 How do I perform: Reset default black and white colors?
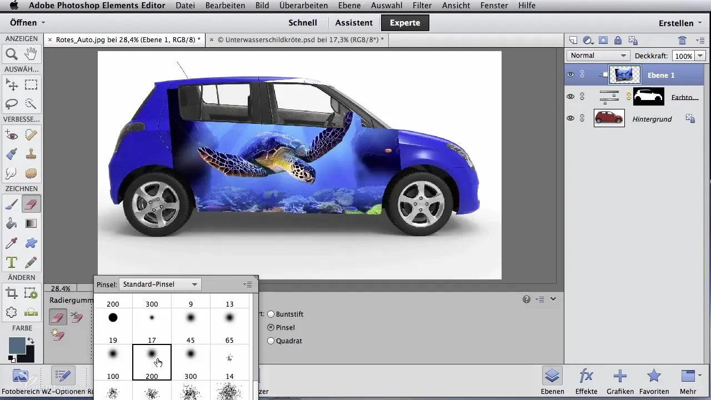click(12, 359)
